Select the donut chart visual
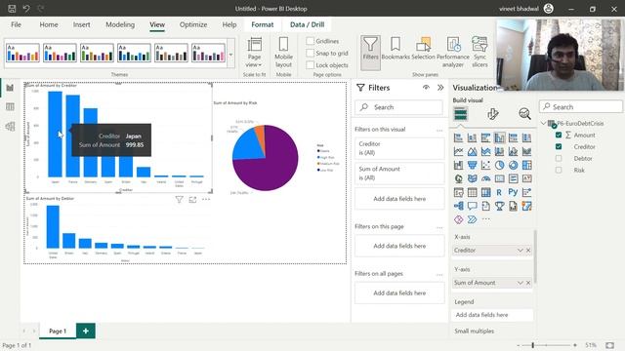Viewport: 625px width, 351px height. point(513,165)
